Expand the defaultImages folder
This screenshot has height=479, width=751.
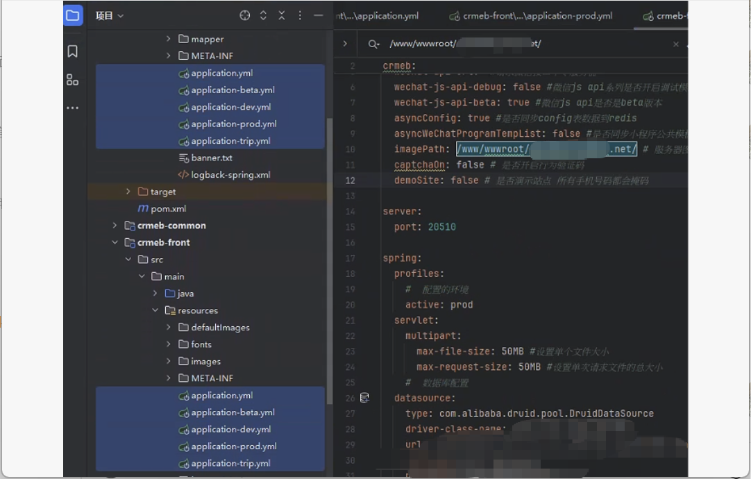tap(169, 327)
